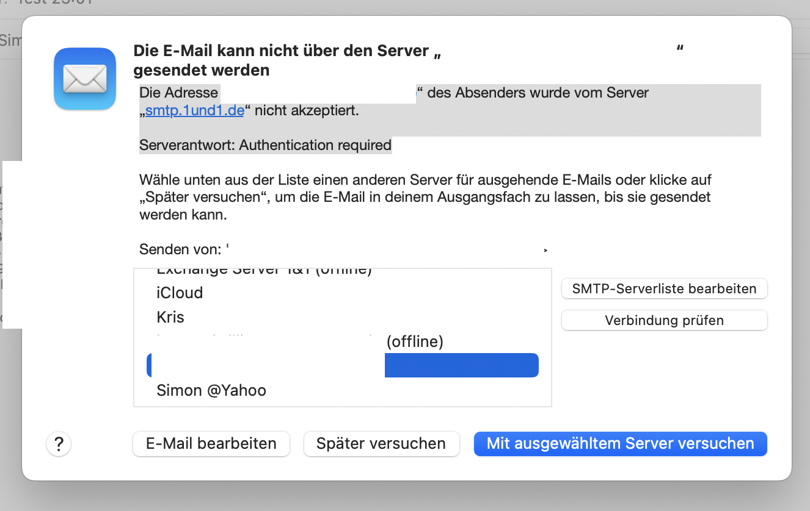The height and width of the screenshot is (511, 810).
Task: Select the redacted server marked offline
Action: coord(414,341)
